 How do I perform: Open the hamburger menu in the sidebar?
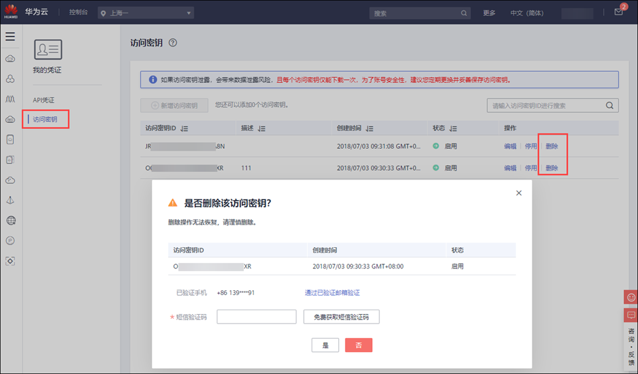[10, 37]
